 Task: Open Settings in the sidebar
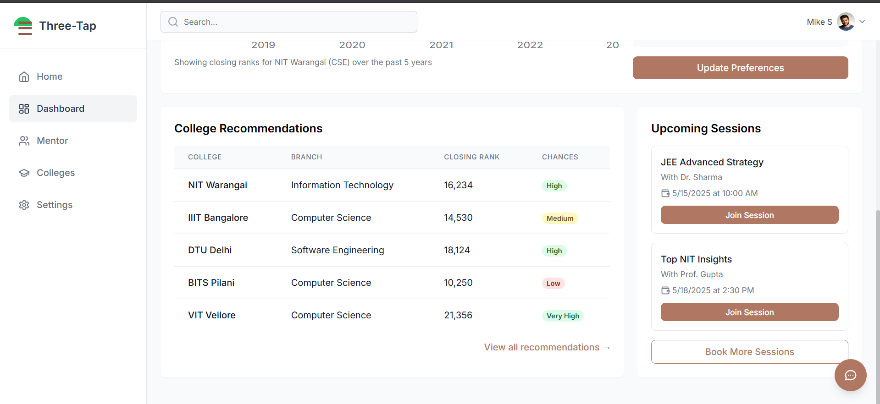tap(73, 205)
